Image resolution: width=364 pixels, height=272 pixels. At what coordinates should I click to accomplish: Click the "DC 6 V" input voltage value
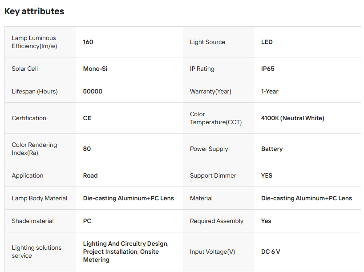pos(271,252)
